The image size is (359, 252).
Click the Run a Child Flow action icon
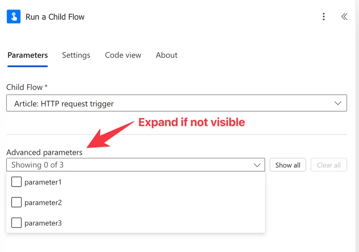(x=14, y=17)
